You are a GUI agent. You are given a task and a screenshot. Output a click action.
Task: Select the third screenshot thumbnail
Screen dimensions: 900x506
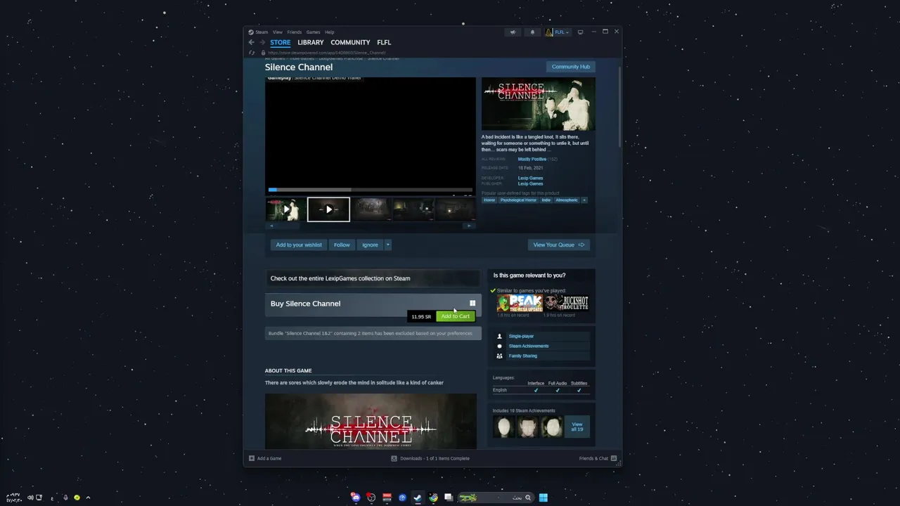(x=371, y=209)
